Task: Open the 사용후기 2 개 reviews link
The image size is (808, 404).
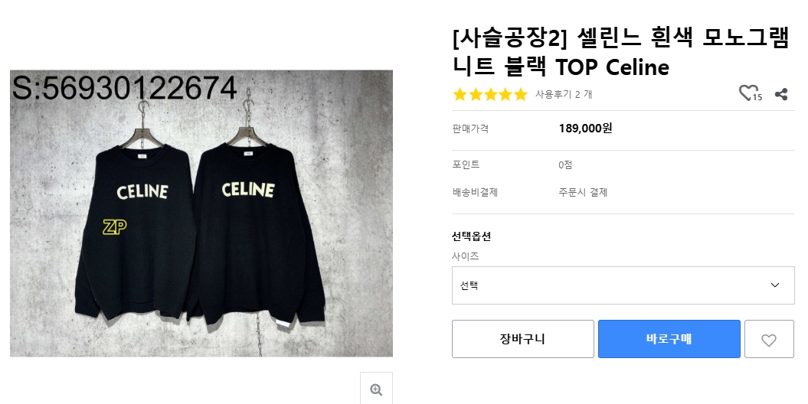Action: tap(563, 95)
